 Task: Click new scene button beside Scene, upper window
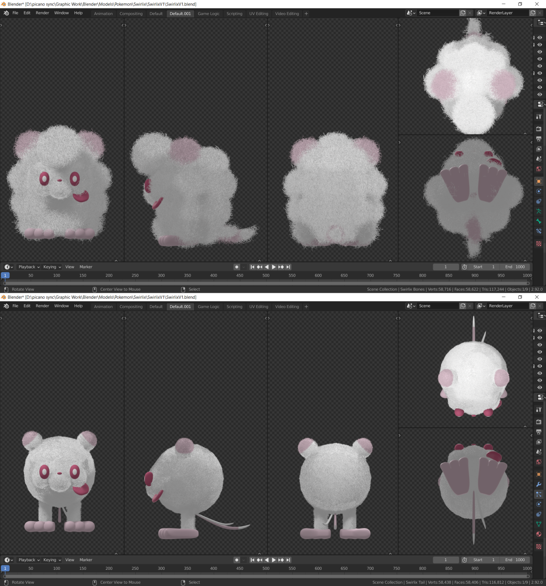point(463,13)
